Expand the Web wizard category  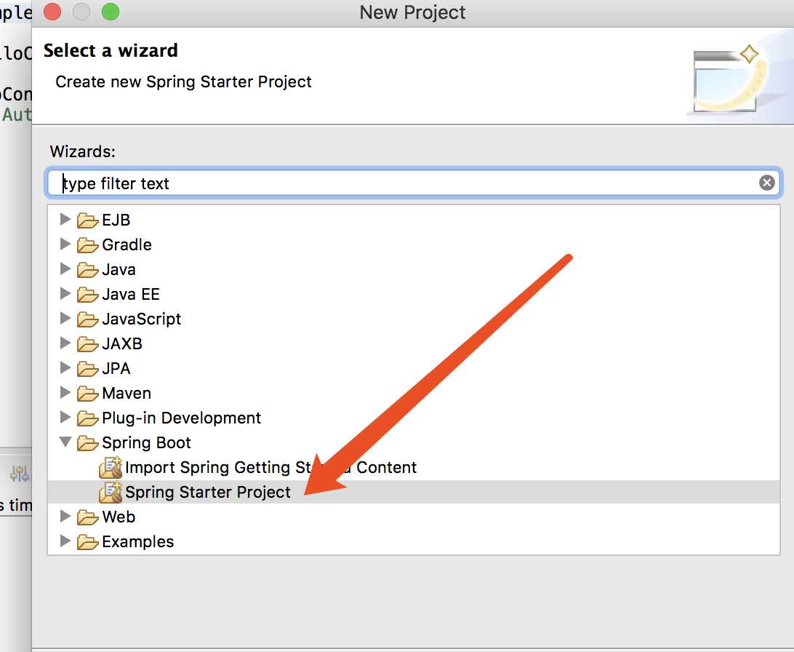click(x=65, y=516)
